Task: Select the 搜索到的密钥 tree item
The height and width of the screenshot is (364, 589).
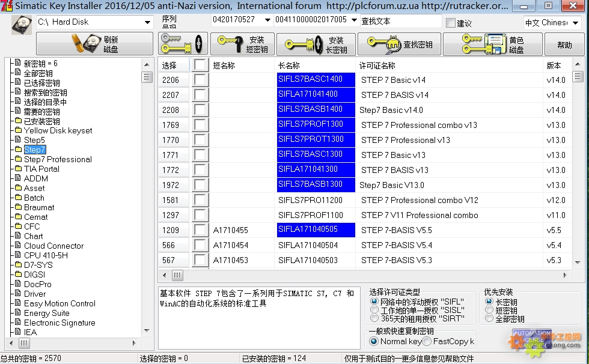Action: pos(46,93)
